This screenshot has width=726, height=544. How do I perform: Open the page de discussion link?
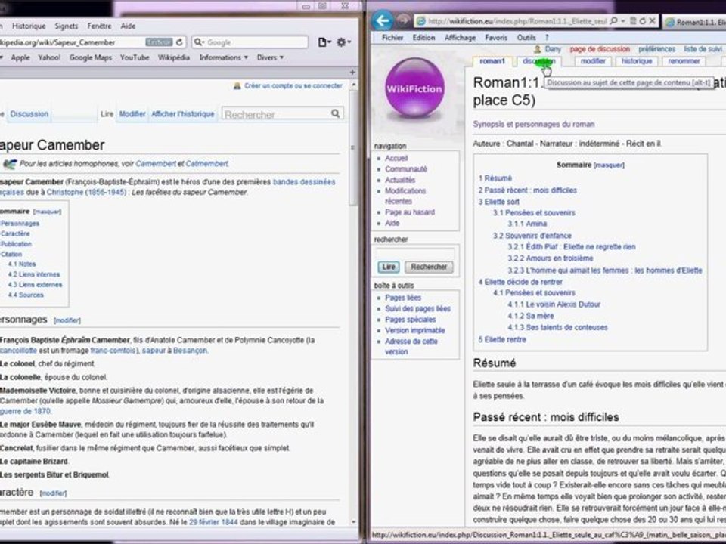pos(600,48)
